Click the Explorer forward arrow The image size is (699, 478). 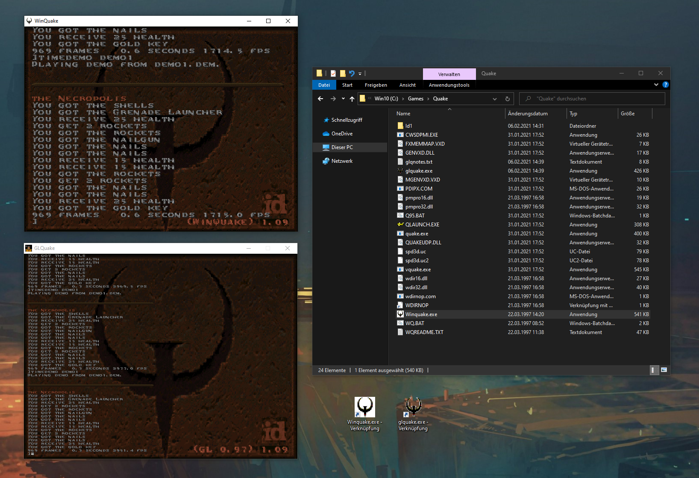coord(333,99)
